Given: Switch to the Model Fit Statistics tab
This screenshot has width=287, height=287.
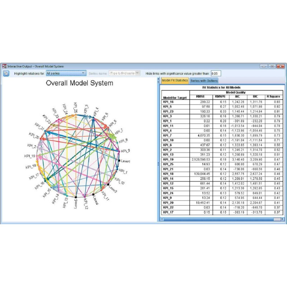Looking at the screenshot, I should click(x=175, y=80).
